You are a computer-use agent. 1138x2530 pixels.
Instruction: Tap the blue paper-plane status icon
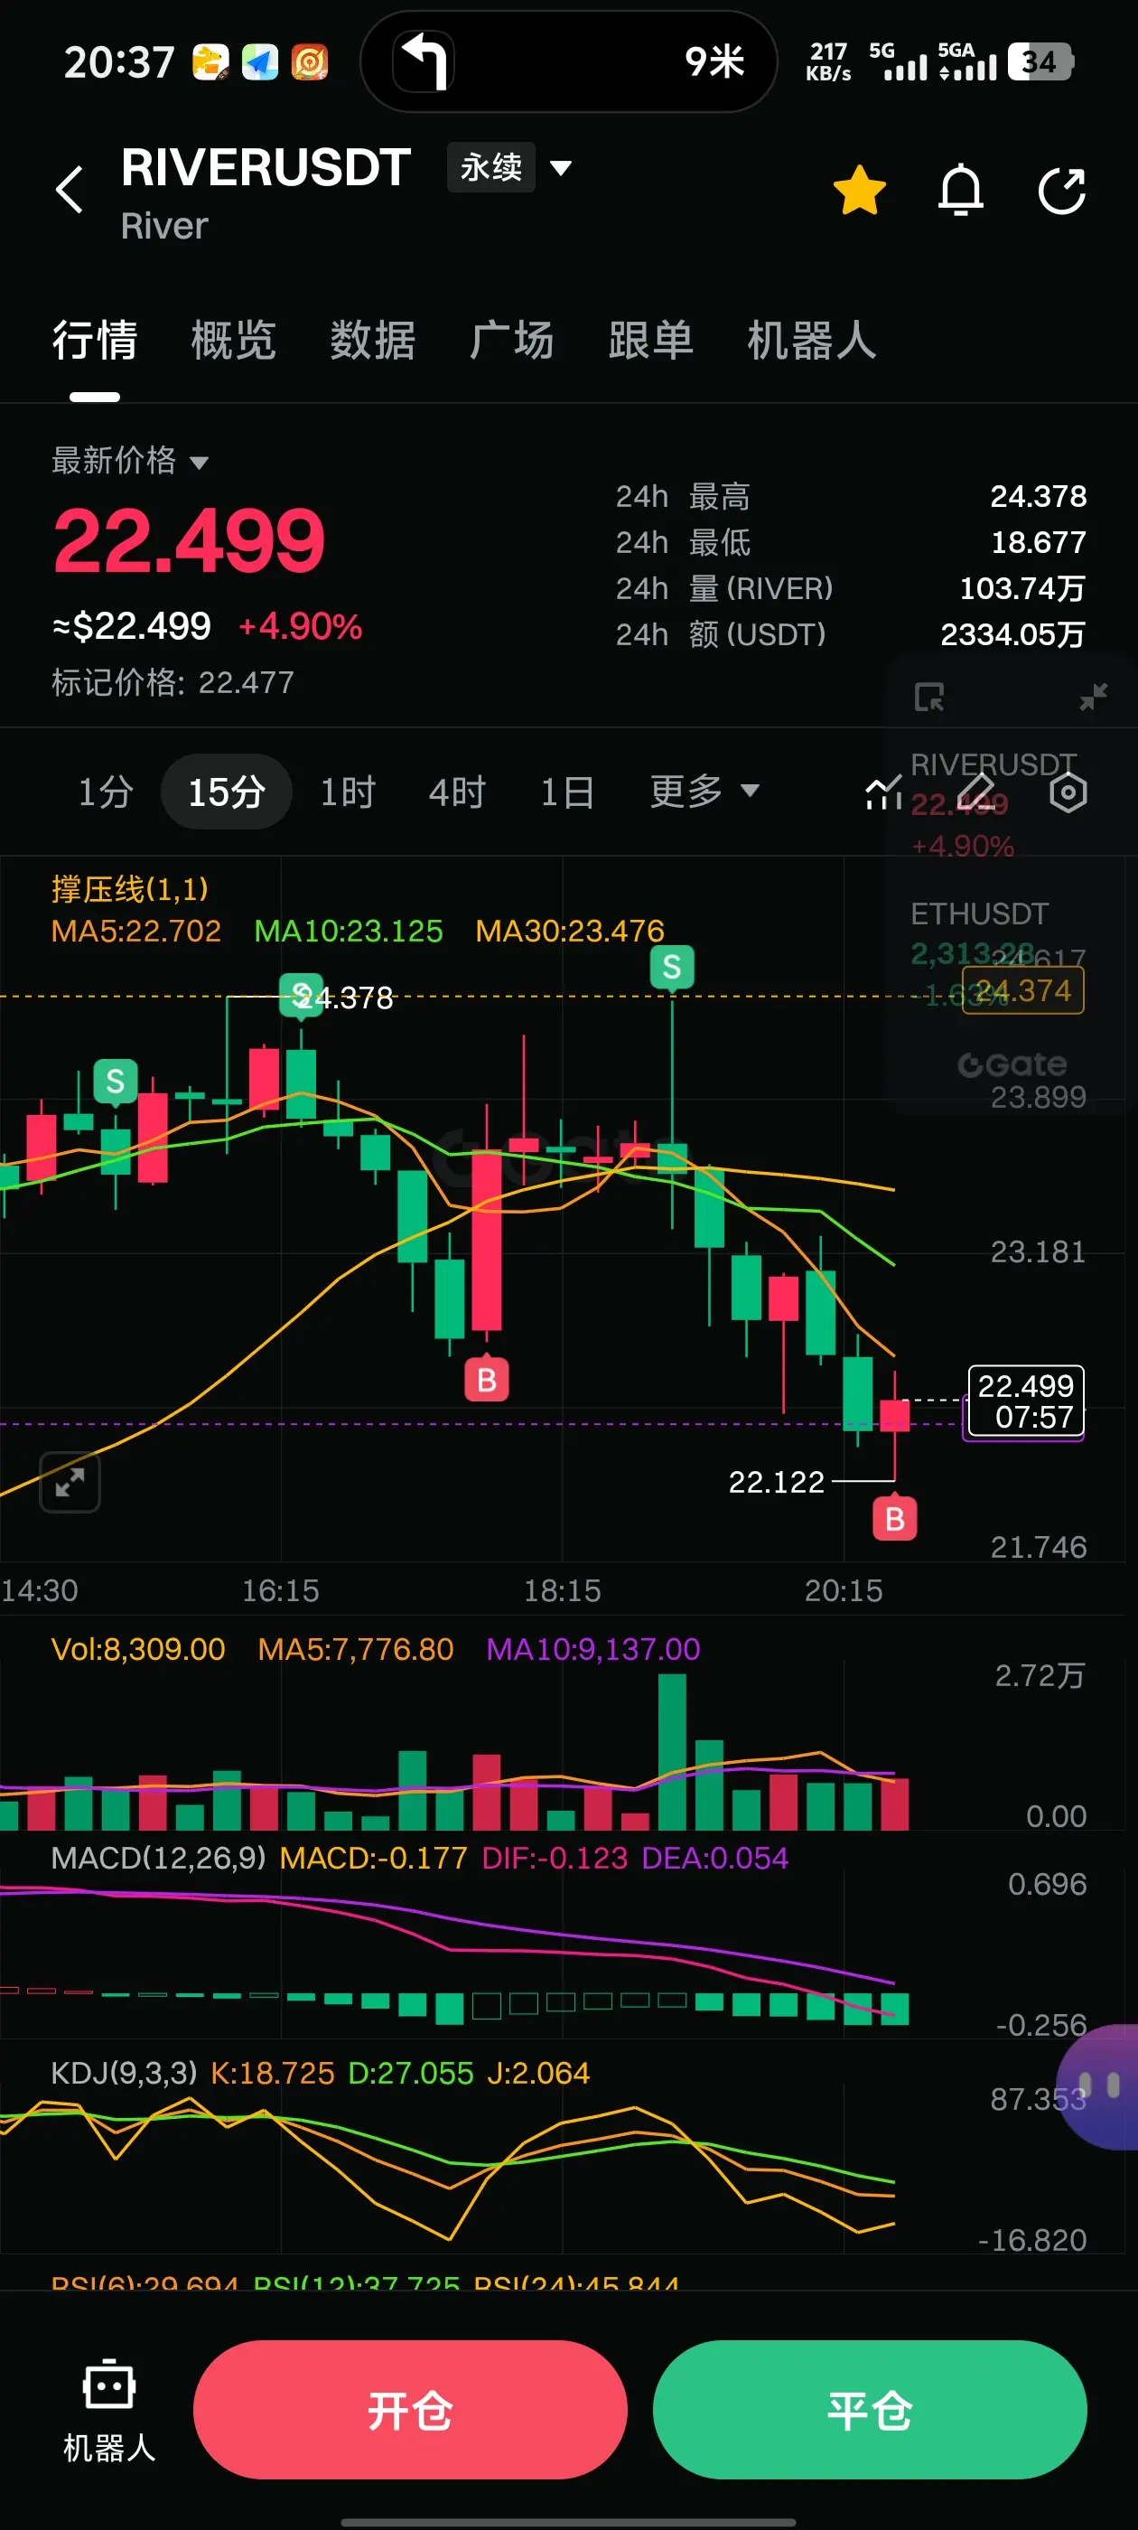260,61
